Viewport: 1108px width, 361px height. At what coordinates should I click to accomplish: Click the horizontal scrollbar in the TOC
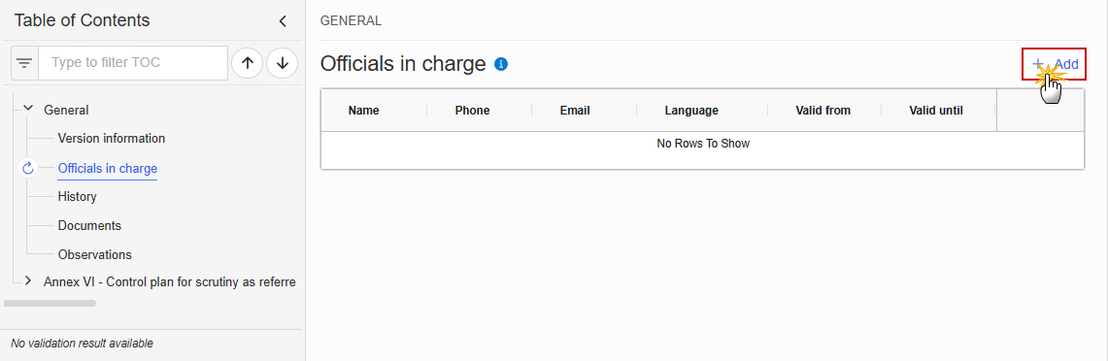pos(50,303)
